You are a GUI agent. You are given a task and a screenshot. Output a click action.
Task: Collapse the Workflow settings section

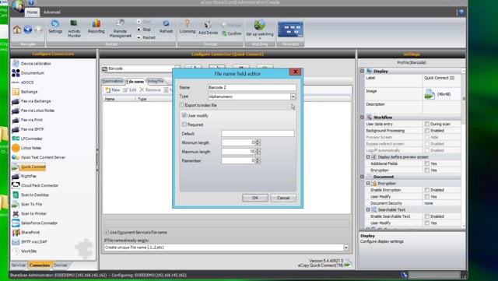[x=362, y=118]
